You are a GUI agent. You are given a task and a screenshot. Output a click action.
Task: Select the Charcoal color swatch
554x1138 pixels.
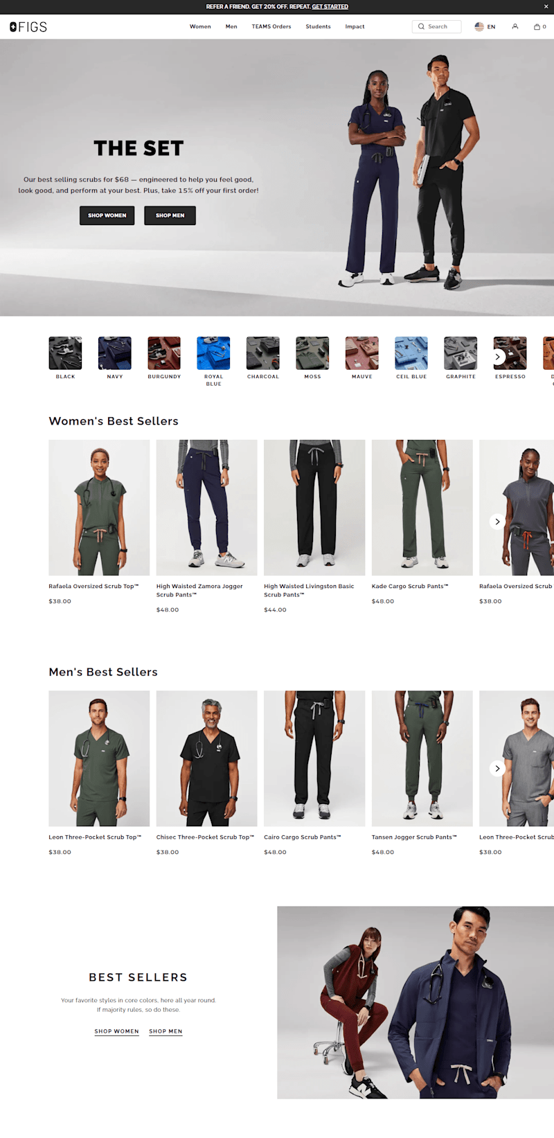[263, 353]
